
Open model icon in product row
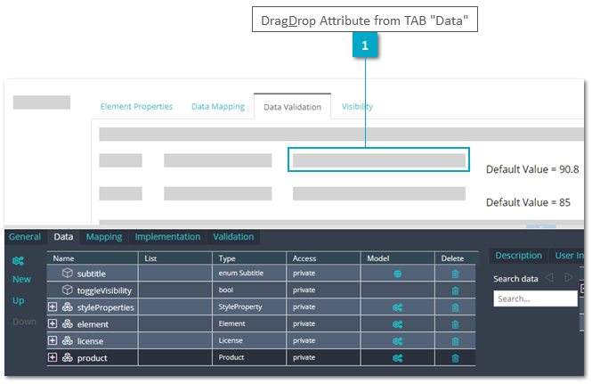pos(397,358)
